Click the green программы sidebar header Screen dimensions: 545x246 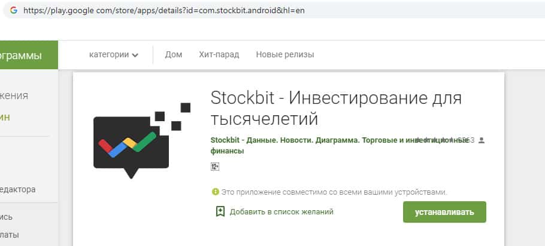29,55
